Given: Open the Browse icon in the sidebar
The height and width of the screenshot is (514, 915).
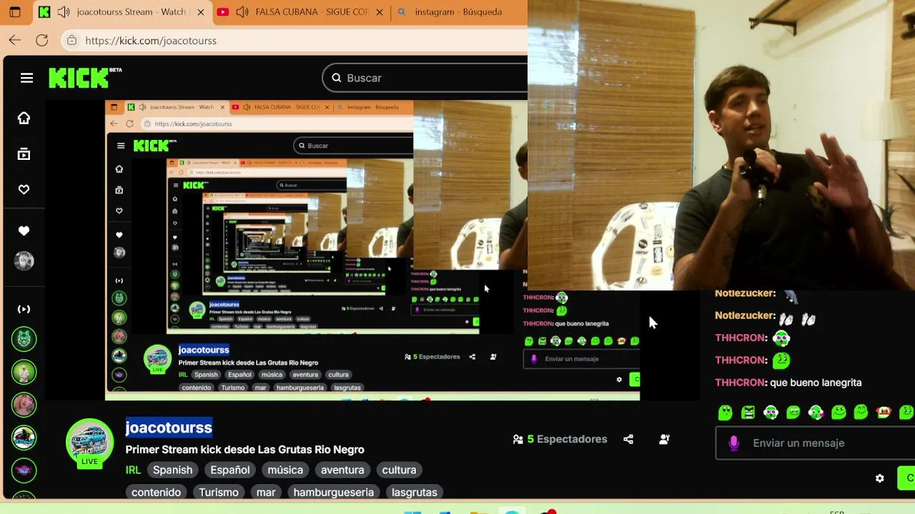Looking at the screenshot, I should pos(24,153).
